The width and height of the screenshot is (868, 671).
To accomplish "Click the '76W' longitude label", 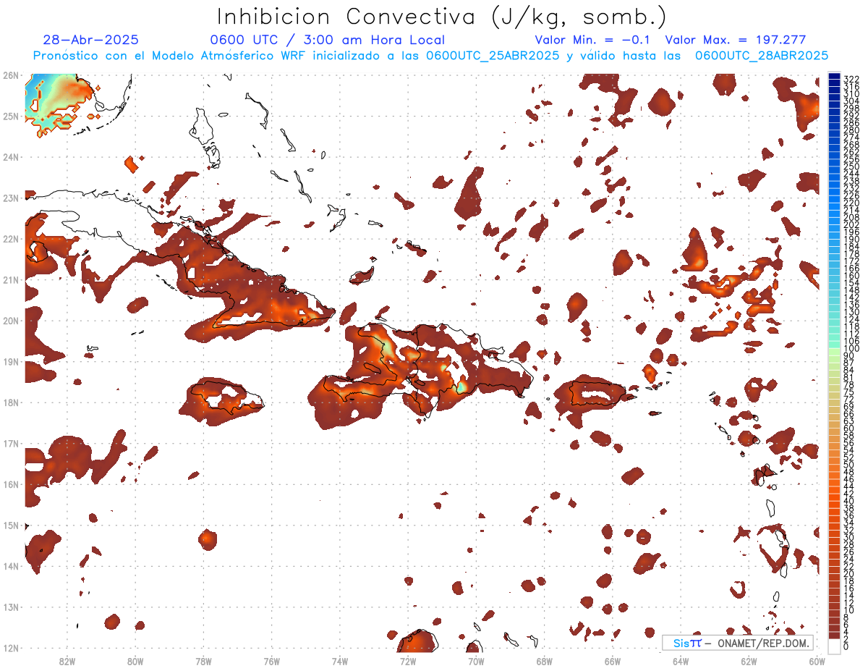I will click(271, 661).
